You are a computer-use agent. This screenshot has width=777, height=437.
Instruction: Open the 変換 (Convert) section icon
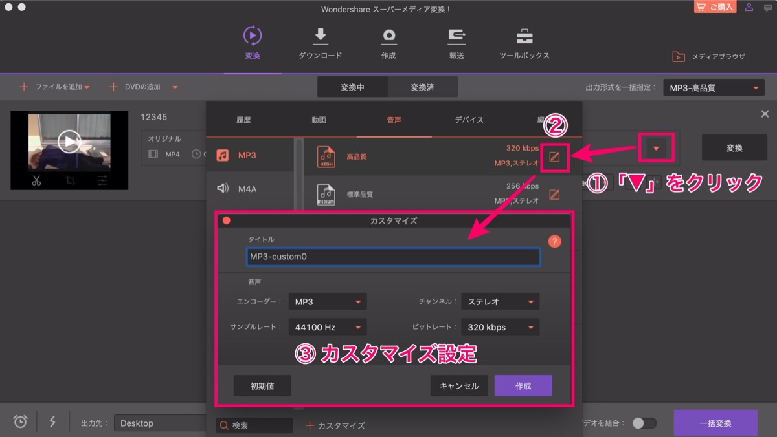click(253, 35)
